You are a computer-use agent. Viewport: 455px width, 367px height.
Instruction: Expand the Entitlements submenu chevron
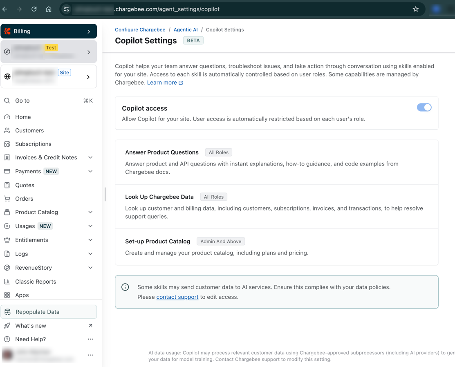[90, 240]
